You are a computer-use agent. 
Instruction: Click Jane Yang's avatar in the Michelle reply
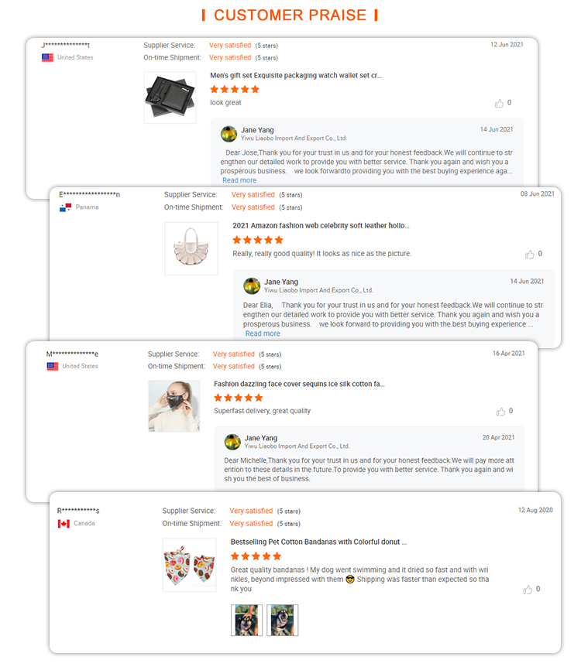click(232, 442)
